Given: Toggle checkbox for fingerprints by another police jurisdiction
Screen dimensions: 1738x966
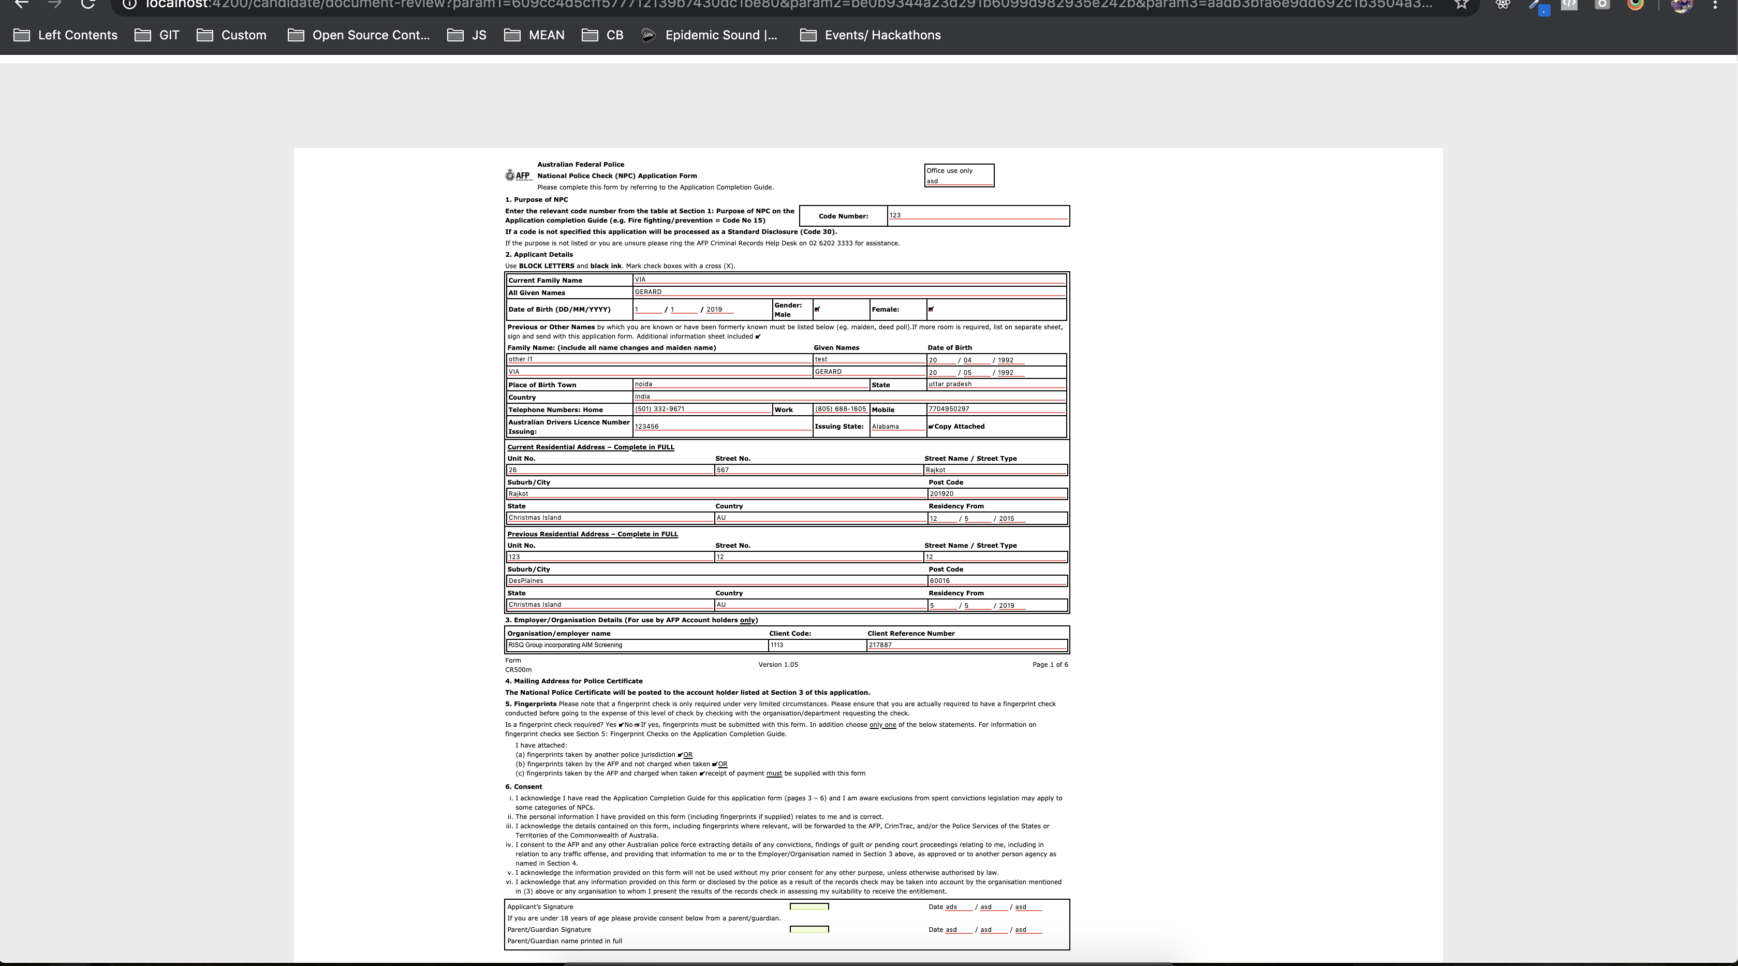Looking at the screenshot, I should click(680, 755).
